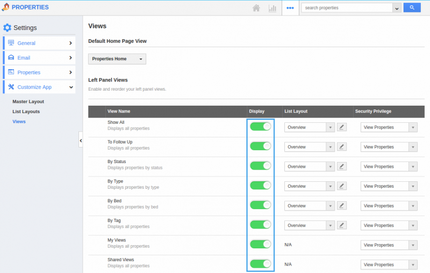
Task: Click the Settings gear icon
Action: tap(7, 28)
